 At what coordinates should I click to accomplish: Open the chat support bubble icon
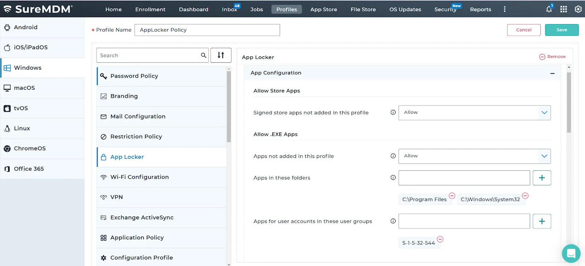pos(571,253)
